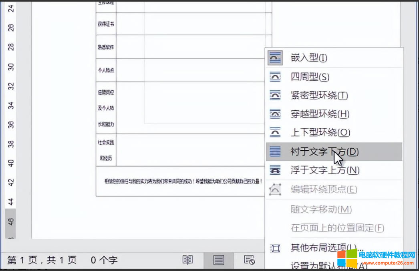Apply the 穿越型环绕 through wrap icon
The width and height of the screenshot is (419, 271).
[x=275, y=114]
